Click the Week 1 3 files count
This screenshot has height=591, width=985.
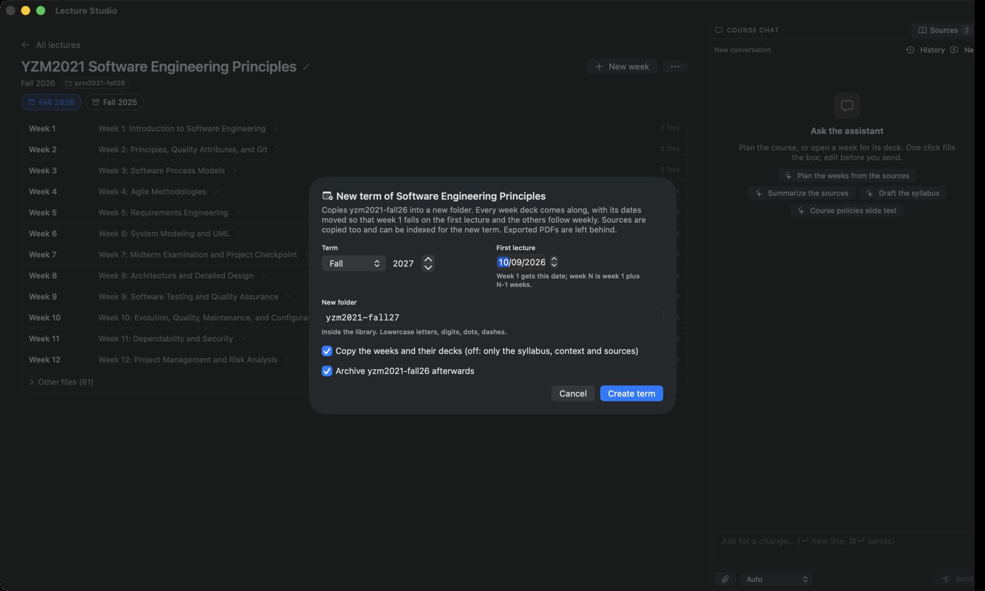[669, 128]
